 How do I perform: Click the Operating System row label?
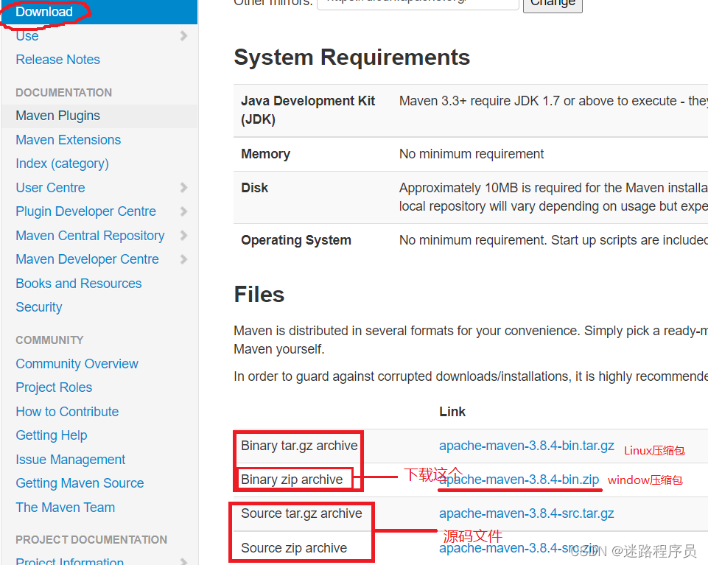click(296, 240)
